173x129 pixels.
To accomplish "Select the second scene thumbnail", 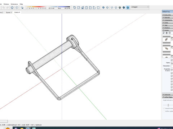I will click(167, 48).
